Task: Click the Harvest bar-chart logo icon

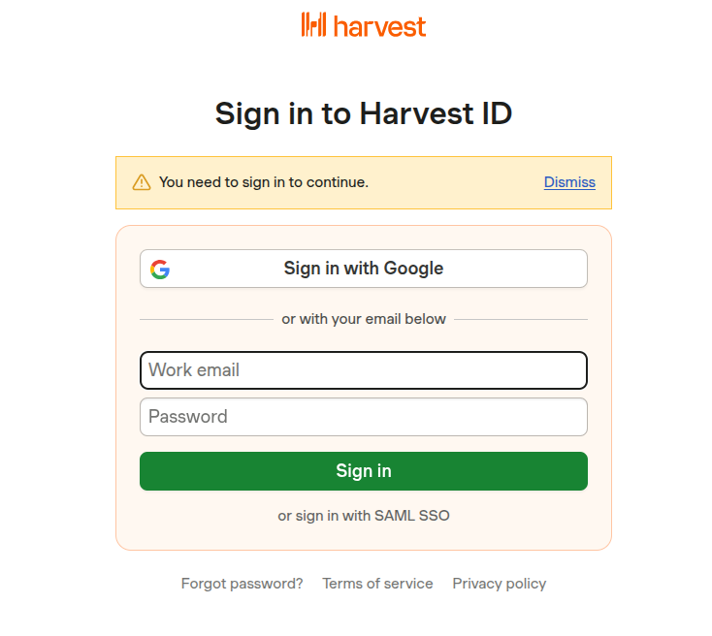Action: click(x=313, y=25)
